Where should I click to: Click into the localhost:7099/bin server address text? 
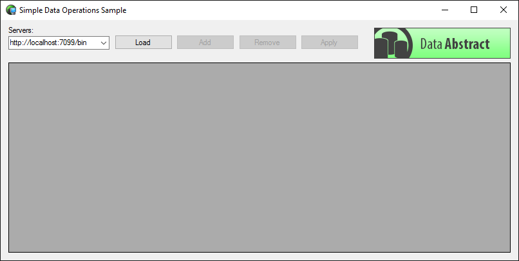(48, 43)
